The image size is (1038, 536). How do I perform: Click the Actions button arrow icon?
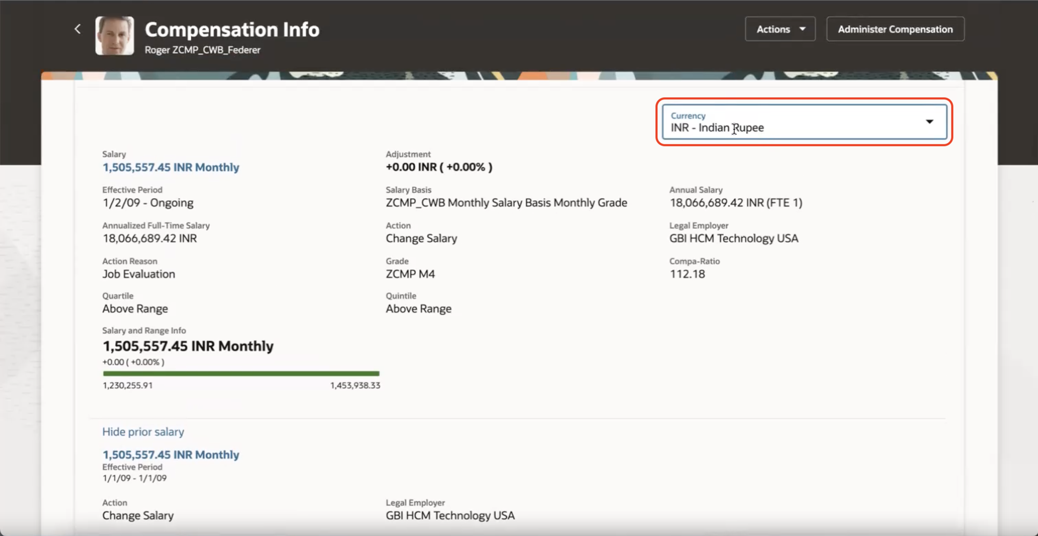click(x=802, y=29)
